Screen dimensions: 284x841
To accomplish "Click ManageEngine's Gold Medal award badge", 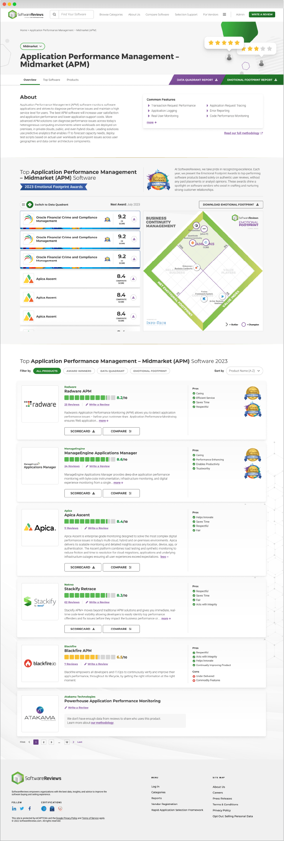I will click(x=253, y=455).
